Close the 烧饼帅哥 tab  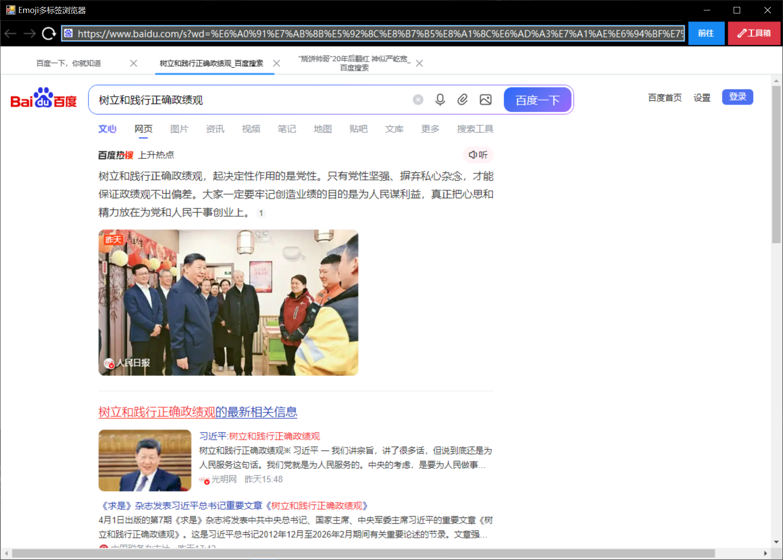coord(419,63)
